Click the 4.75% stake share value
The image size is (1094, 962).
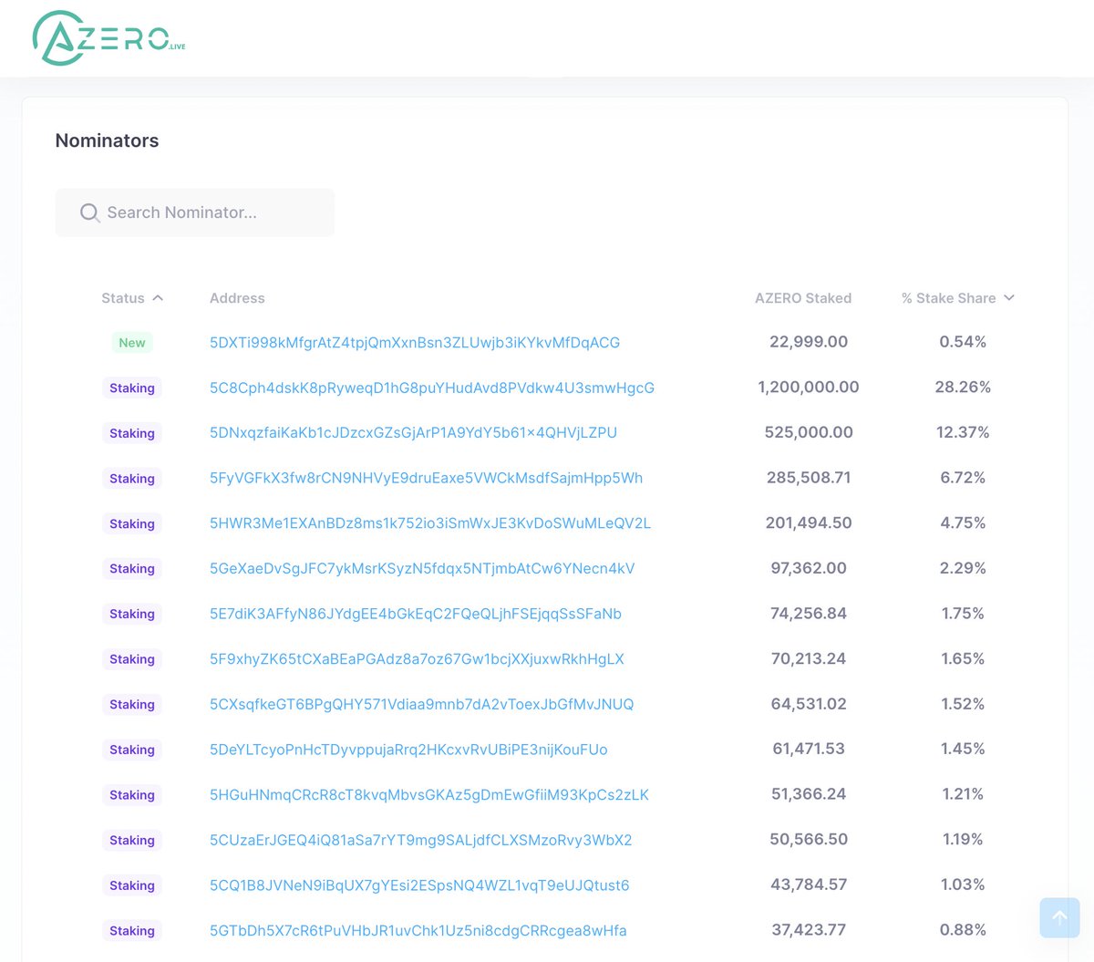click(x=963, y=522)
